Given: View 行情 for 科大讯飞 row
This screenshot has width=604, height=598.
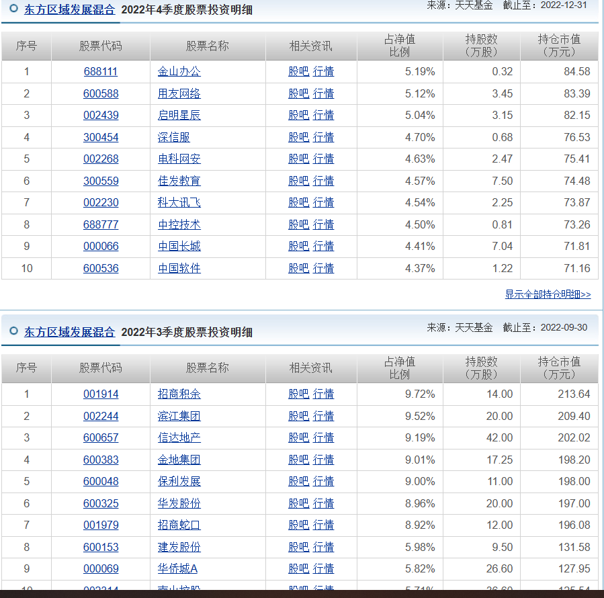Looking at the screenshot, I should coord(323,203).
